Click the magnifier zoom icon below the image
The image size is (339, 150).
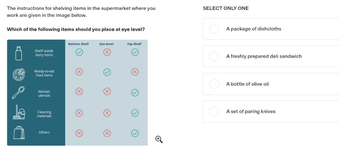pos(159,139)
